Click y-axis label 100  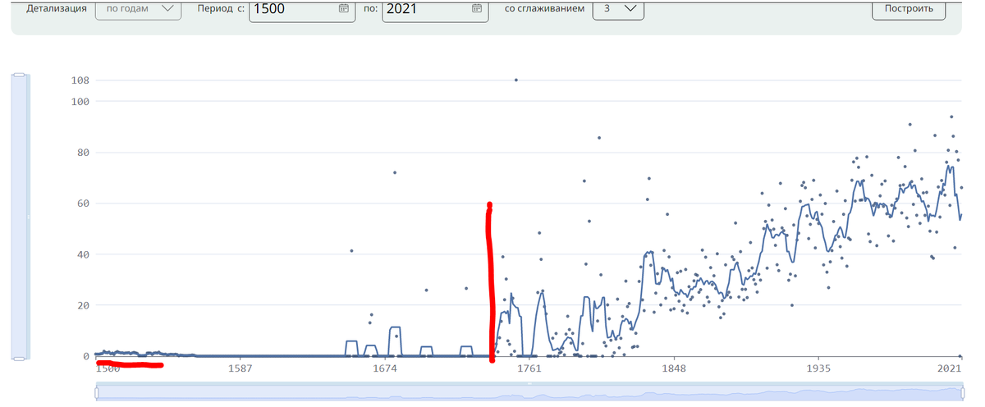tap(80, 101)
